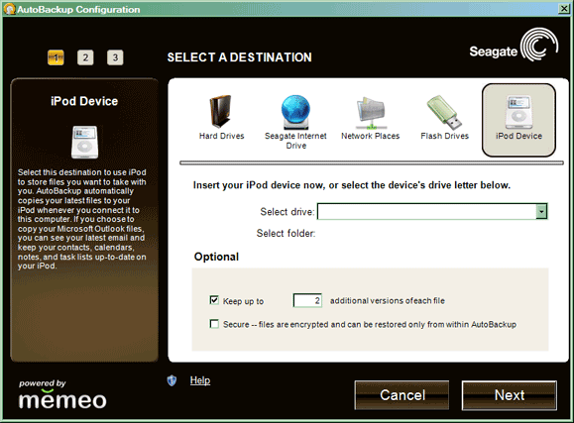
Task: Jump to step 3 of wizard
Action: (x=115, y=57)
